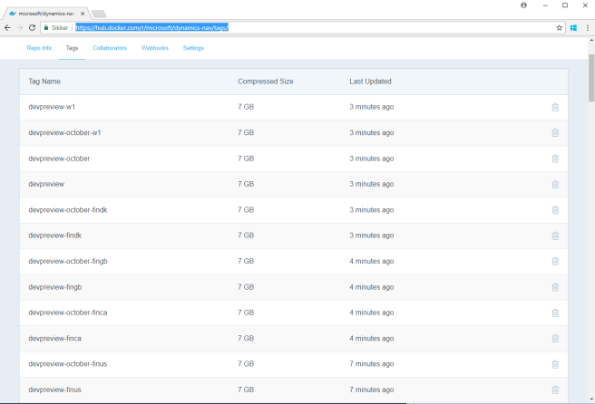
Task: Click the Tag Name column header
Action: tap(44, 82)
